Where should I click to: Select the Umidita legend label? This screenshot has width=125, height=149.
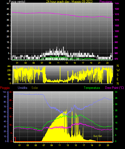point(23,88)
